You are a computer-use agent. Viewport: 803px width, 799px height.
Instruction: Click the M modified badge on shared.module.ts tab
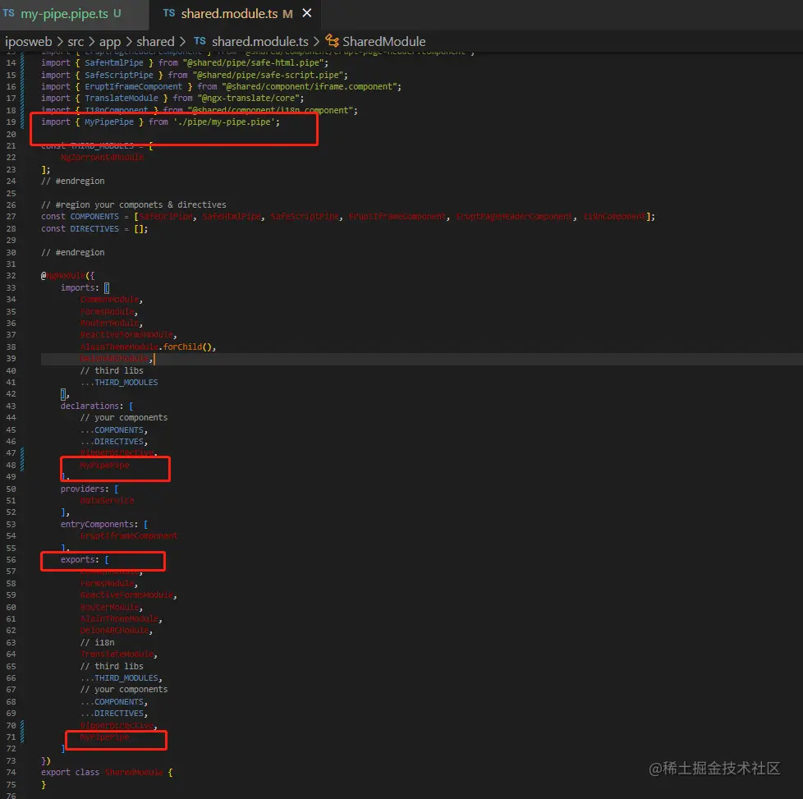pos(288,14)
